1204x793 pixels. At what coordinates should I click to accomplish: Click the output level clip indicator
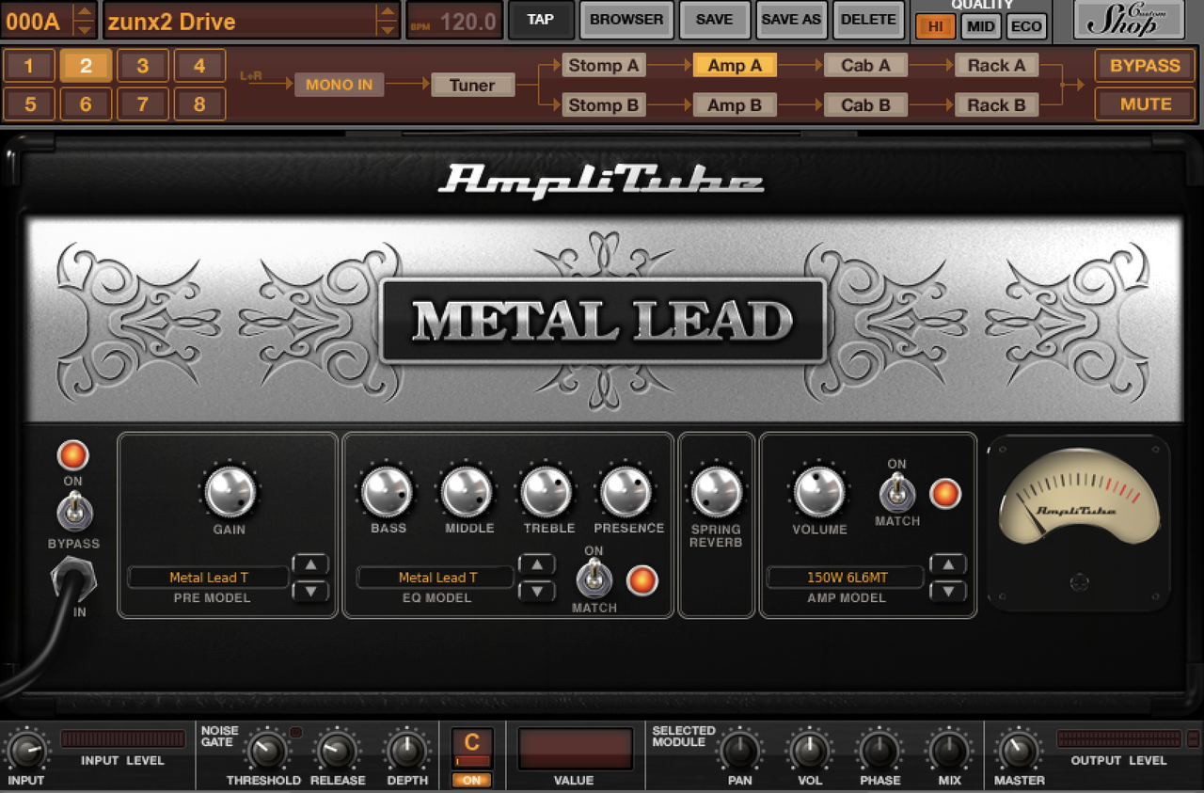pos(1193,738)
